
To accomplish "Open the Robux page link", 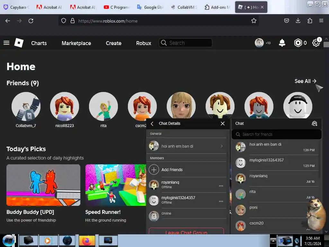I will (x=144, y=43).
